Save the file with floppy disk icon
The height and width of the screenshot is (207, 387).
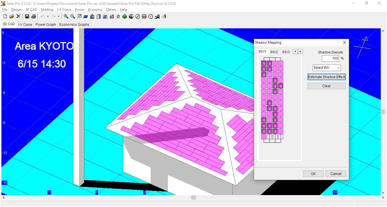pos(27,16)
